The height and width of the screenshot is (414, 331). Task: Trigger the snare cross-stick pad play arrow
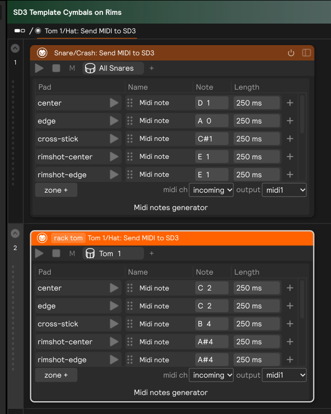coord(114,139)
